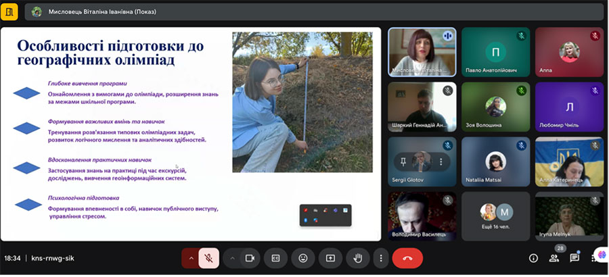Select the Зоя Волошина participant tile
Screen dimensions: 609x277
(495, 107)
